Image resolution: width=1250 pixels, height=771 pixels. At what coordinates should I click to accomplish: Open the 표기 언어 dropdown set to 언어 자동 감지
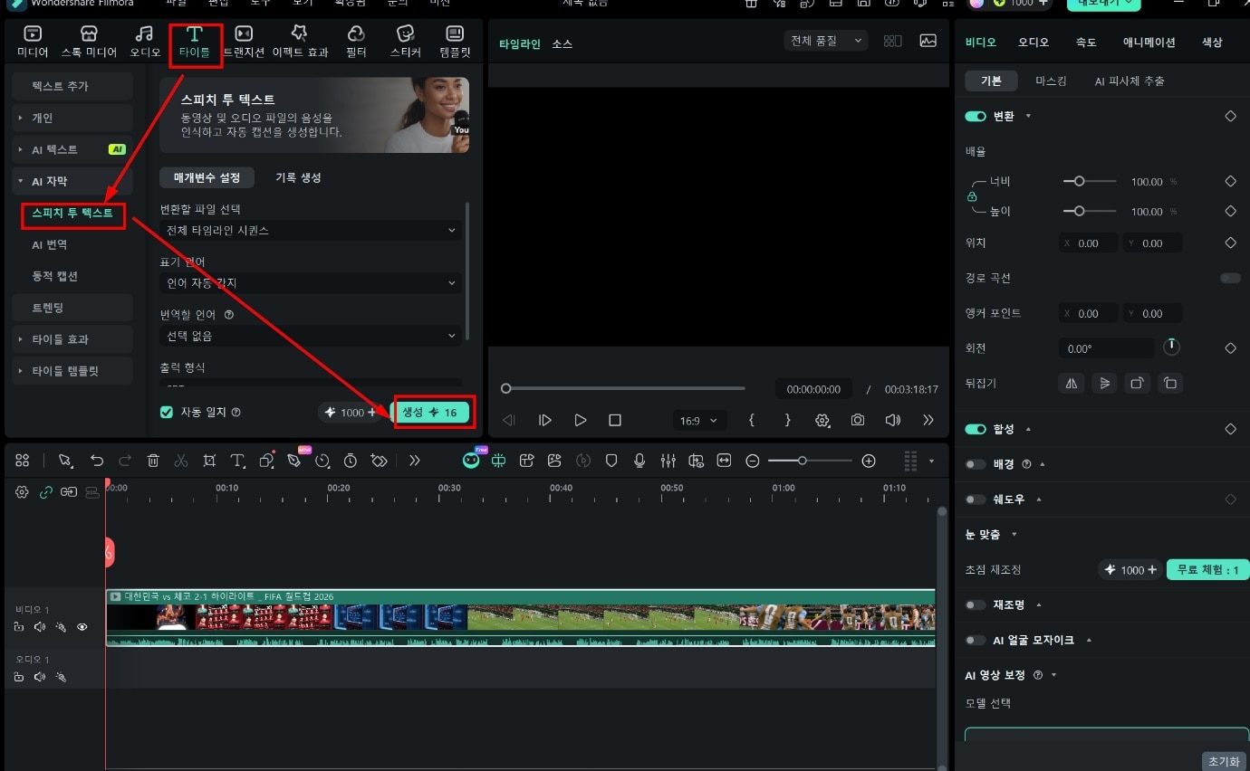311,283
